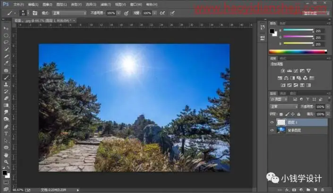Select the Elliptical Marquee tool
Image resolution: width=333 pixels, height=193 pixels.
coord(6,35)
